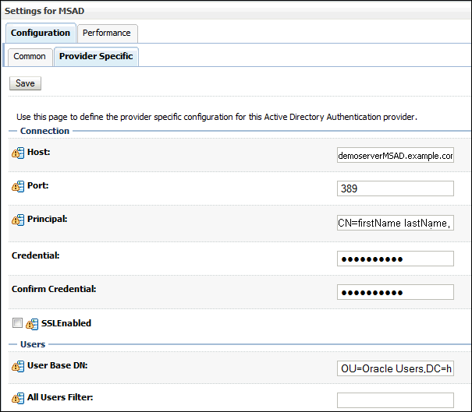This screenshot has width=472, height=412.
Task: Click the User Base DN field
Action: (x=396, y=368)
